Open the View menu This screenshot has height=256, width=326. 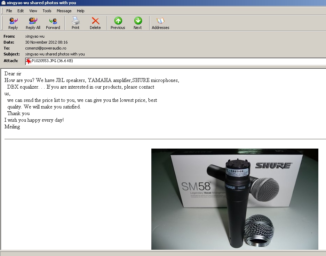(33, 11)
